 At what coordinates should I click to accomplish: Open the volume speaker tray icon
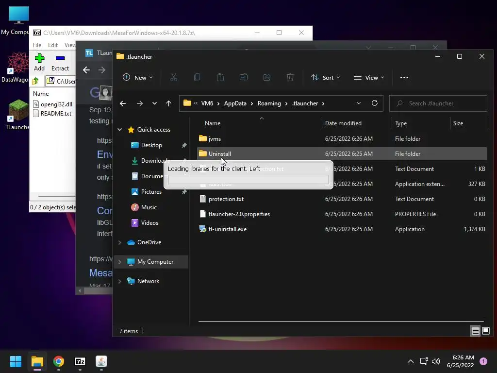436,361
